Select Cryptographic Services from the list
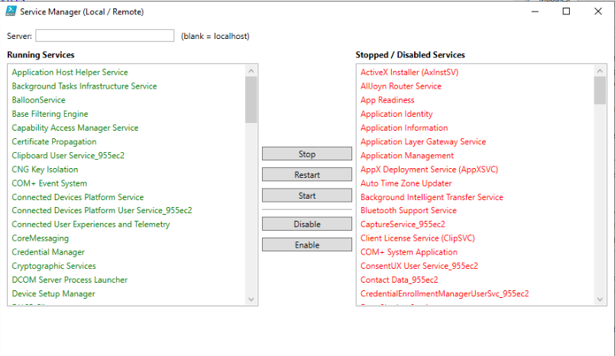This screenshot has height=356, width=615. (53, 266)
